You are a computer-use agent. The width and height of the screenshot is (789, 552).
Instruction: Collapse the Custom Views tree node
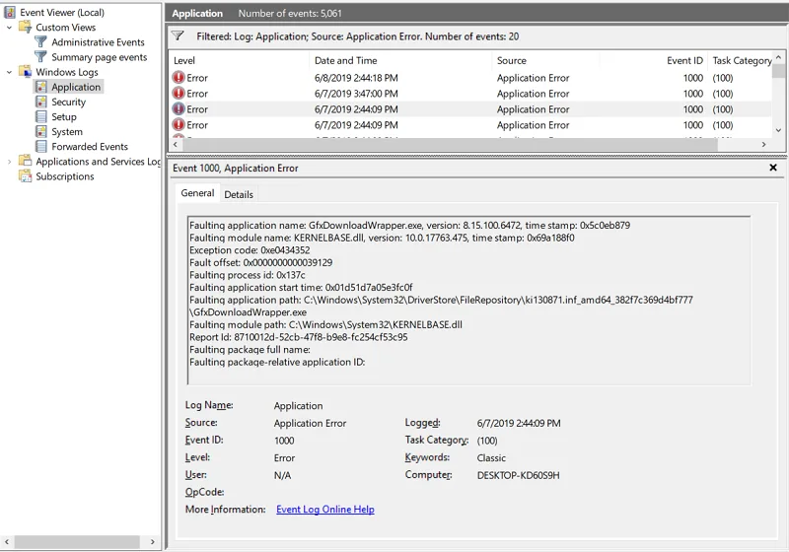[9, 28]
